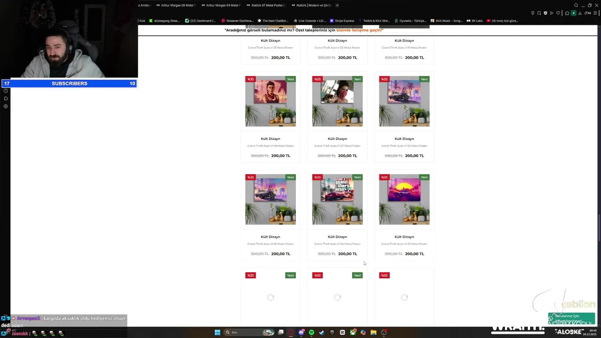The width and height of the screenshot is (601, 338).
Task: Click Grand Theft Auto VI 04 Metal Poster title
Action: coord(337,244)
